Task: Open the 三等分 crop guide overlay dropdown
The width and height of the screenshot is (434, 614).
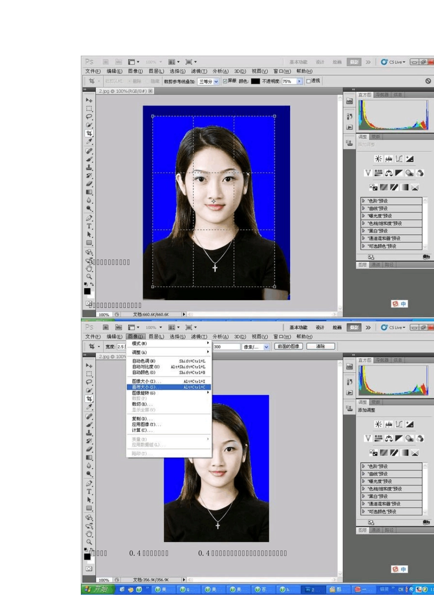Action: pos(209,81)
